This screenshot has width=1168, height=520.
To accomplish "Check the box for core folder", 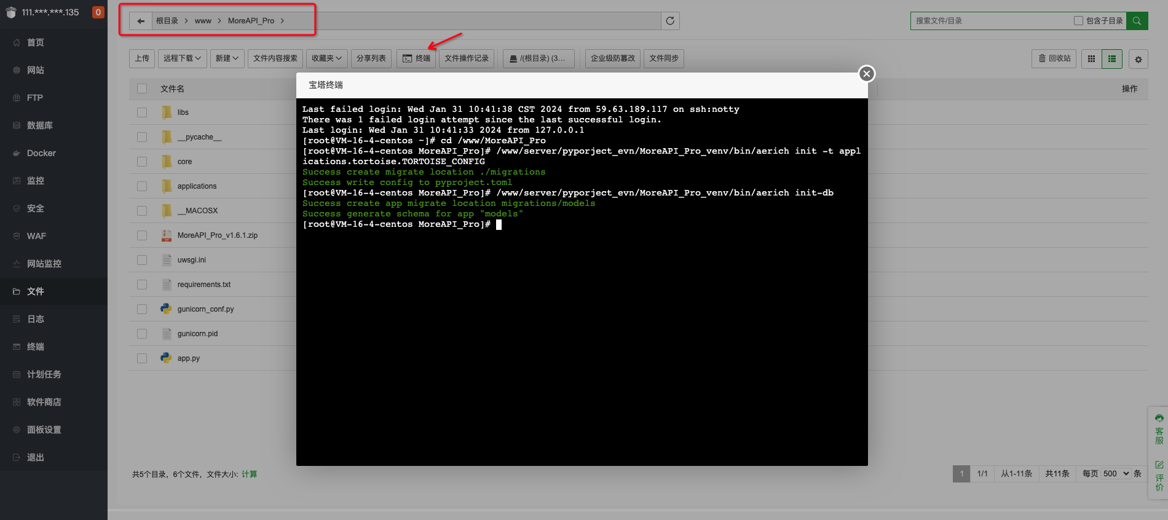I will (x=142, y=162).
